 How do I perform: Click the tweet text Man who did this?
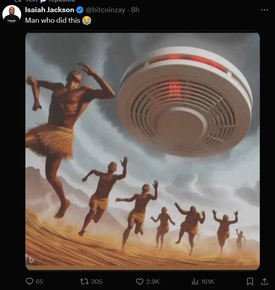coord(53,20)
